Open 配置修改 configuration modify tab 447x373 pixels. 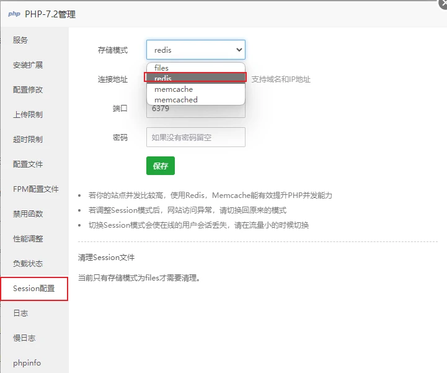tap(28, 90)
